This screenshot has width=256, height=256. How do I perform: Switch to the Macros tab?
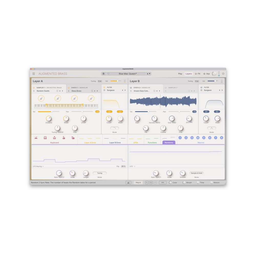tap(201, 143)
